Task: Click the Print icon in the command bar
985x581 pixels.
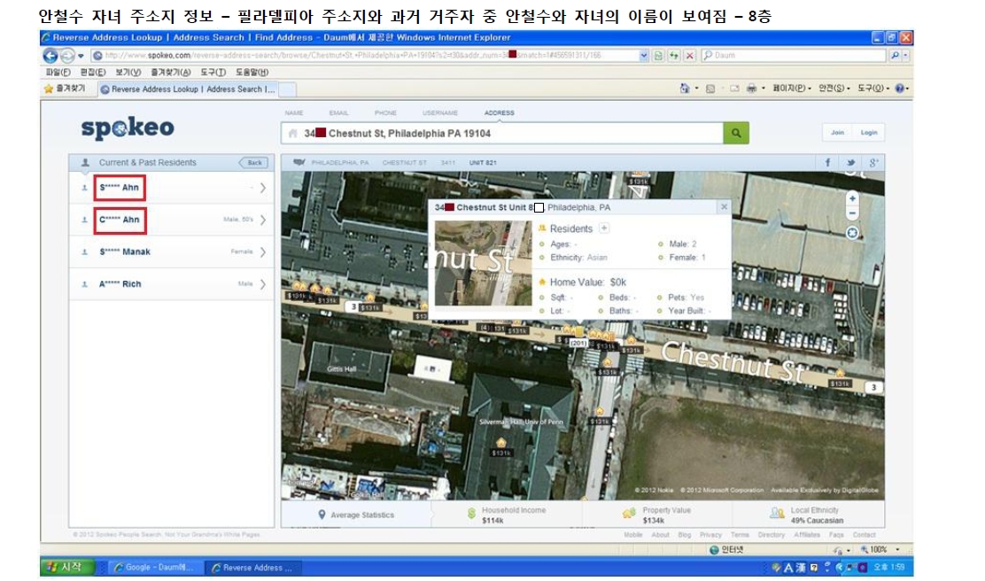Action: click(x=751, y=89)
